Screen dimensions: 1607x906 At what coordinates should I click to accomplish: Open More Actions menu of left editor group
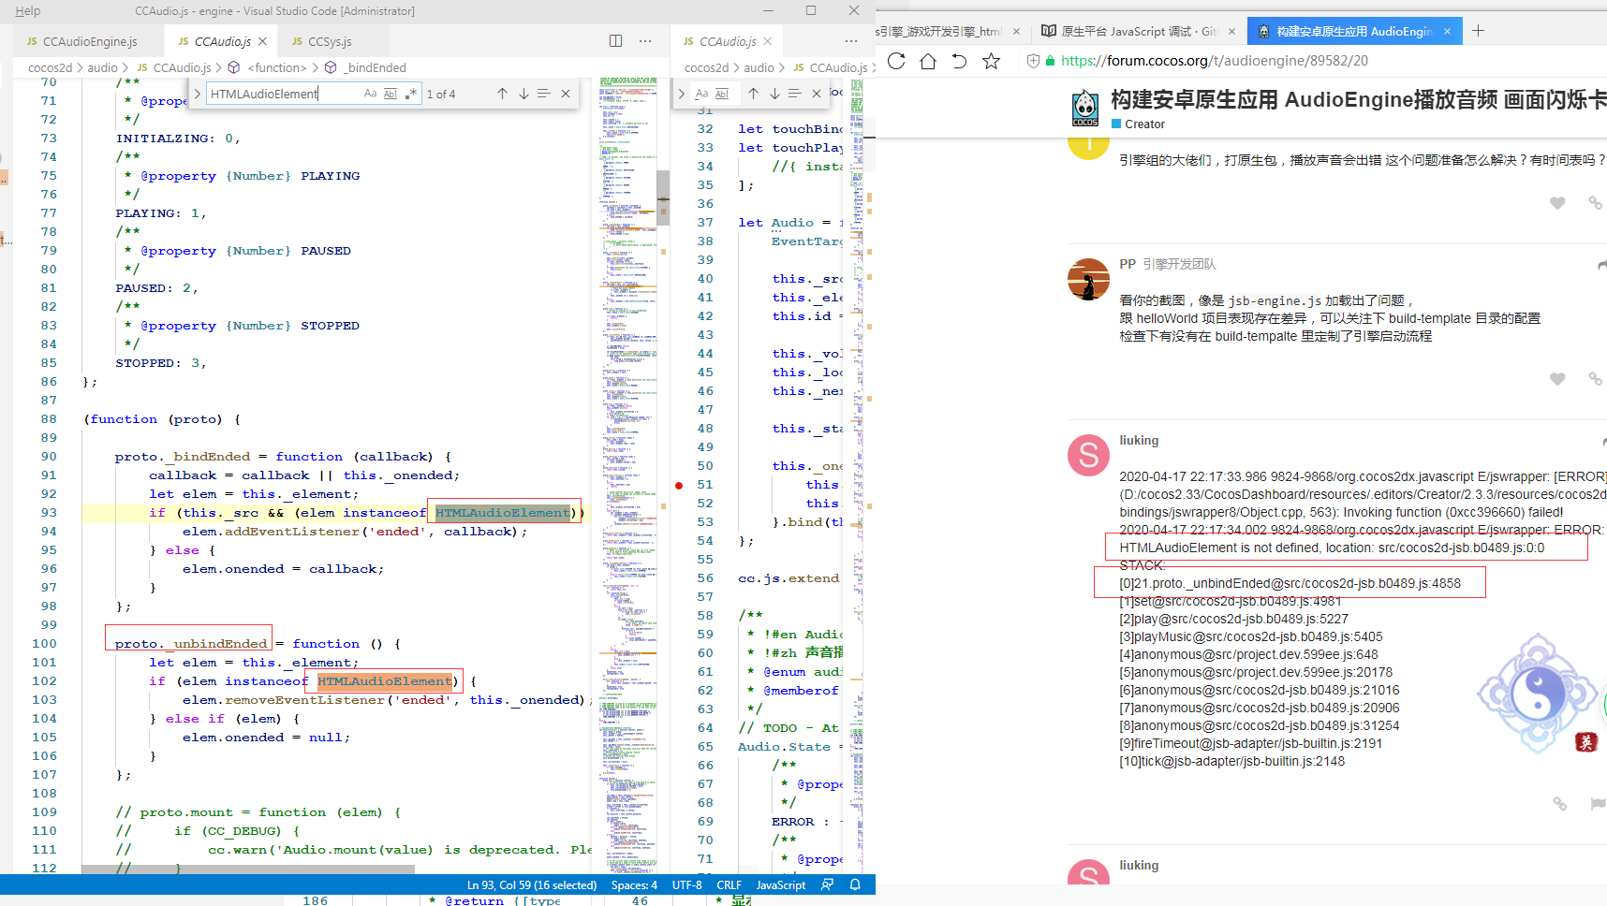[x=645, y=41]
